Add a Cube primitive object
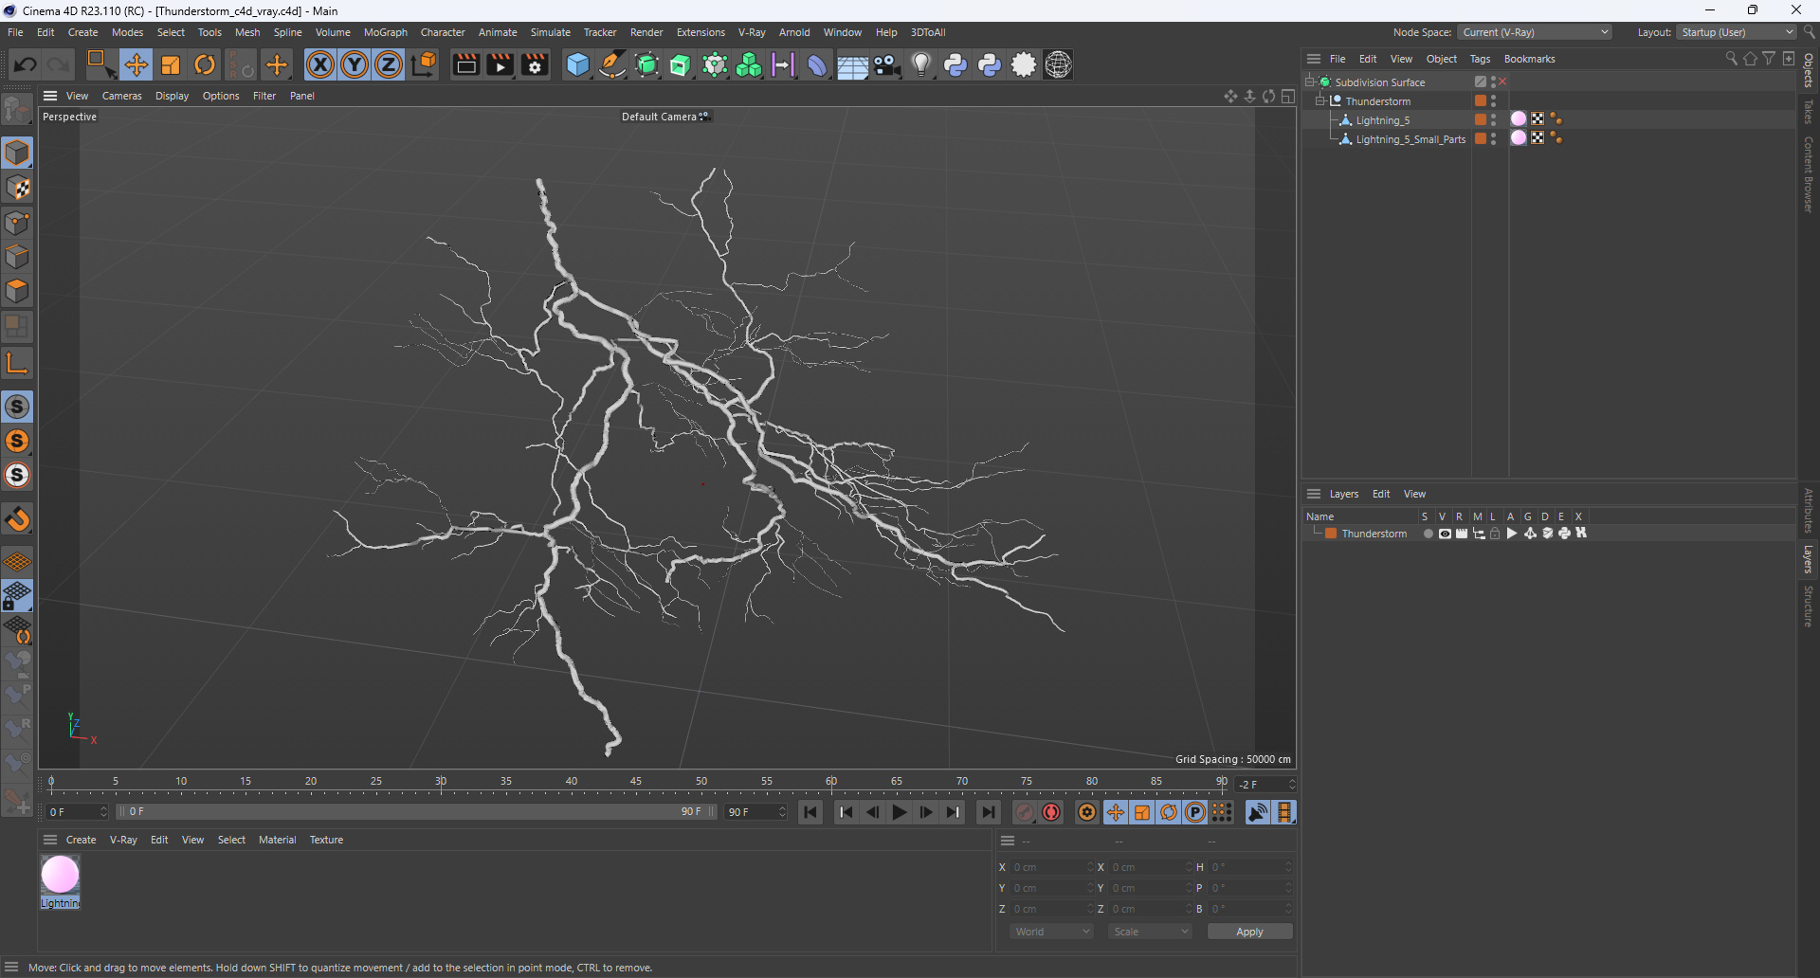Screen dimensions: 1820x978 577,64
